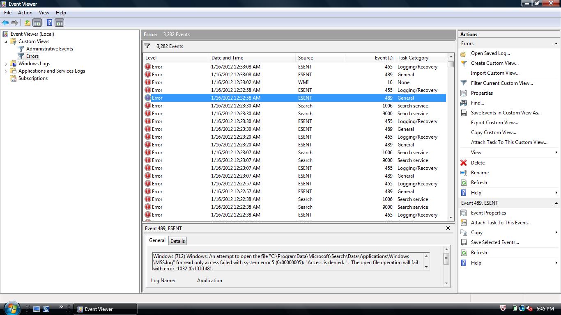Click the Event Viewer taskbar button

tap(105, 309)
